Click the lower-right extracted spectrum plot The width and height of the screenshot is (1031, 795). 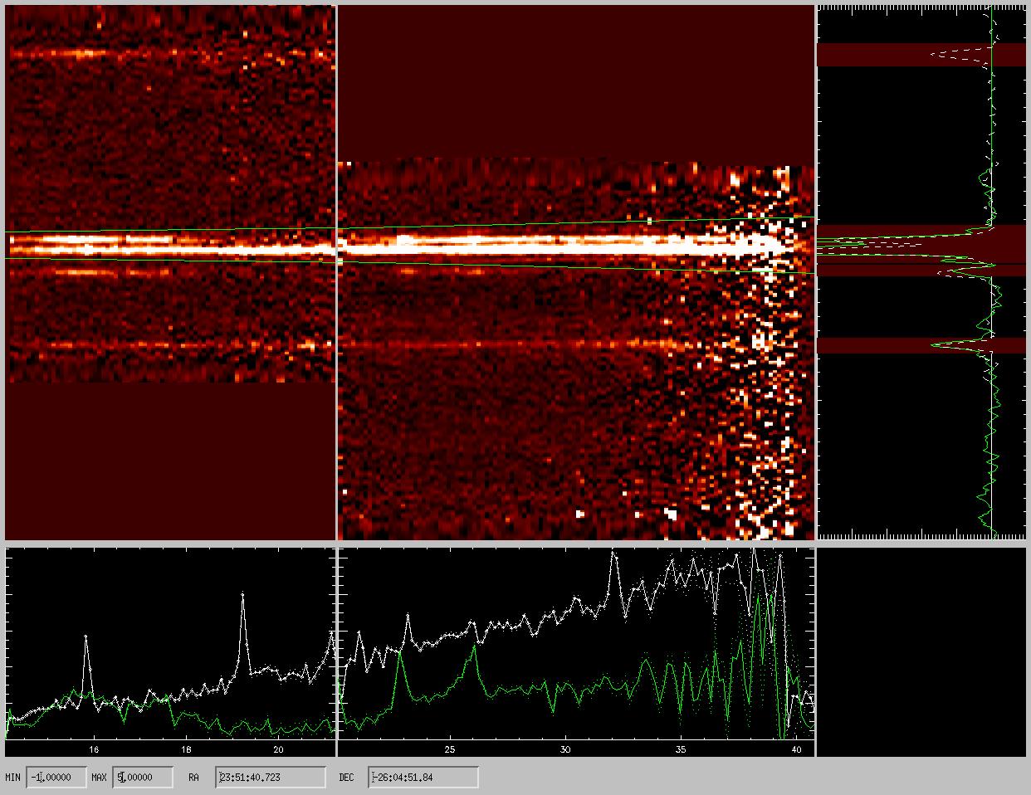click(x=576, y=651)
